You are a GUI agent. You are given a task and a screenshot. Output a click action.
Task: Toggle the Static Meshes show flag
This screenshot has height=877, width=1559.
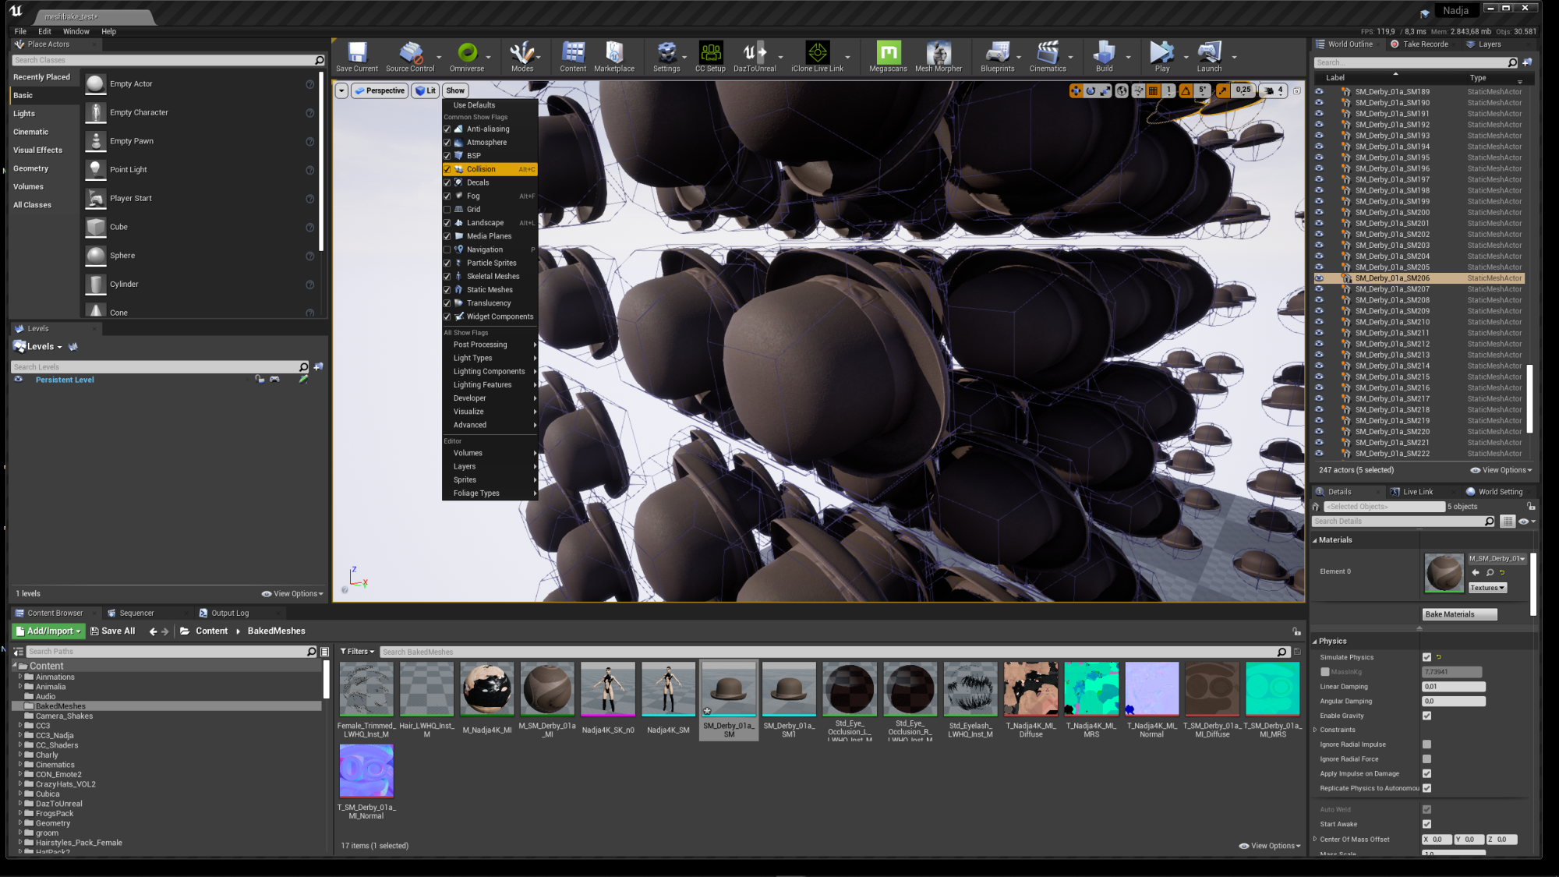pyautogui.click(x=447, y=290)
